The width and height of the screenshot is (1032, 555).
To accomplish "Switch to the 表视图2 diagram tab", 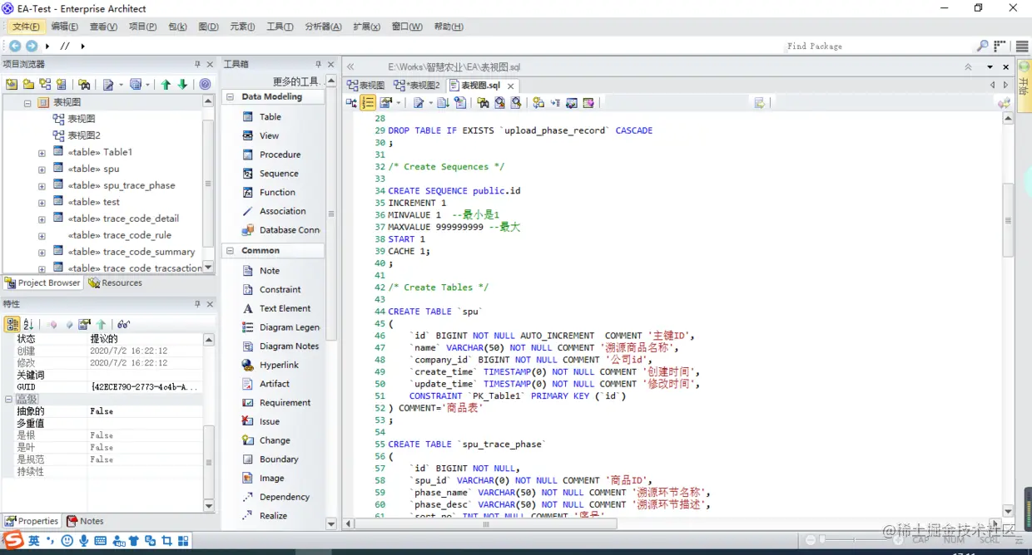I will click(417, 86).
